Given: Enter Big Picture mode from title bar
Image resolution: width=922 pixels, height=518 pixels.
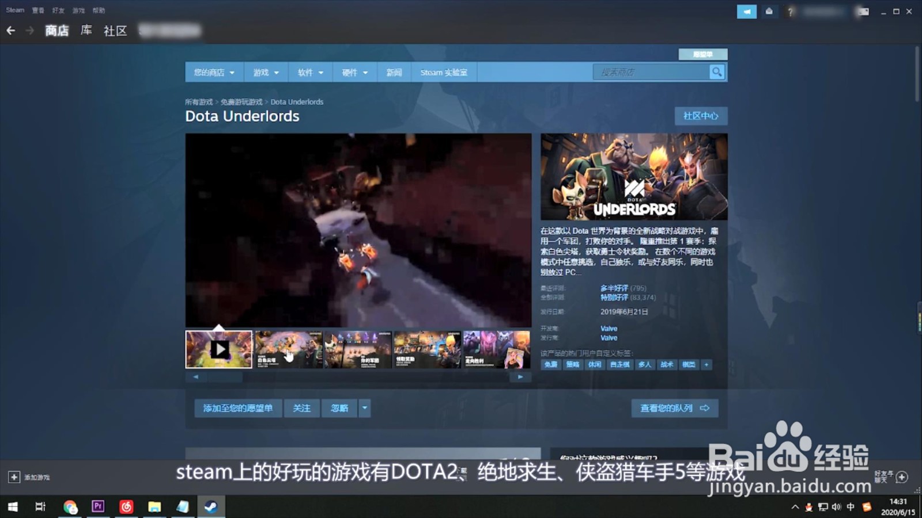Looking at the screenshot, I should pyautogui.click(x=863, y=11).
